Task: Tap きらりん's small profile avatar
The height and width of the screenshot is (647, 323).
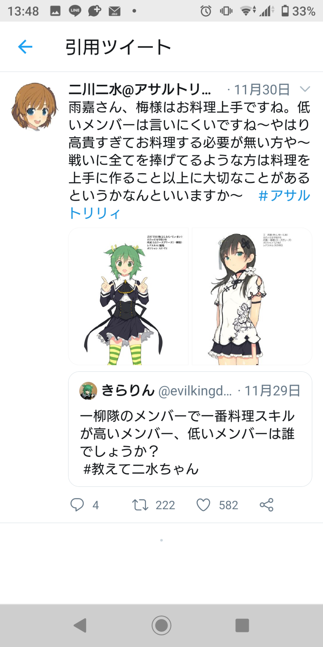Action: [88, 391]
